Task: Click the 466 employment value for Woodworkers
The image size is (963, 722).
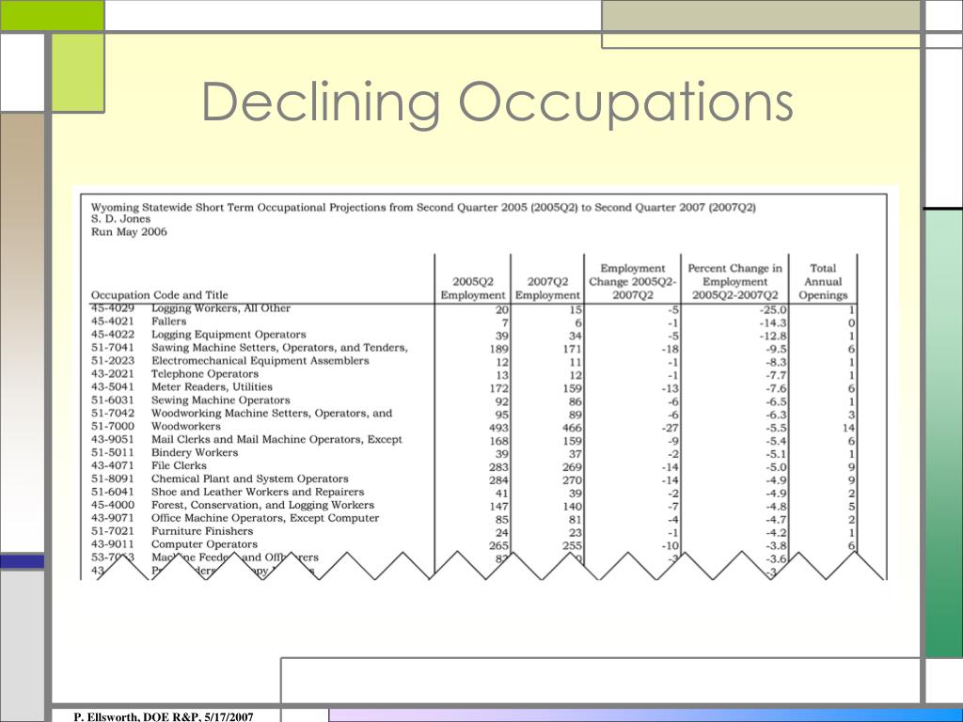Action: pyautogui.click(x=572, y=428)
